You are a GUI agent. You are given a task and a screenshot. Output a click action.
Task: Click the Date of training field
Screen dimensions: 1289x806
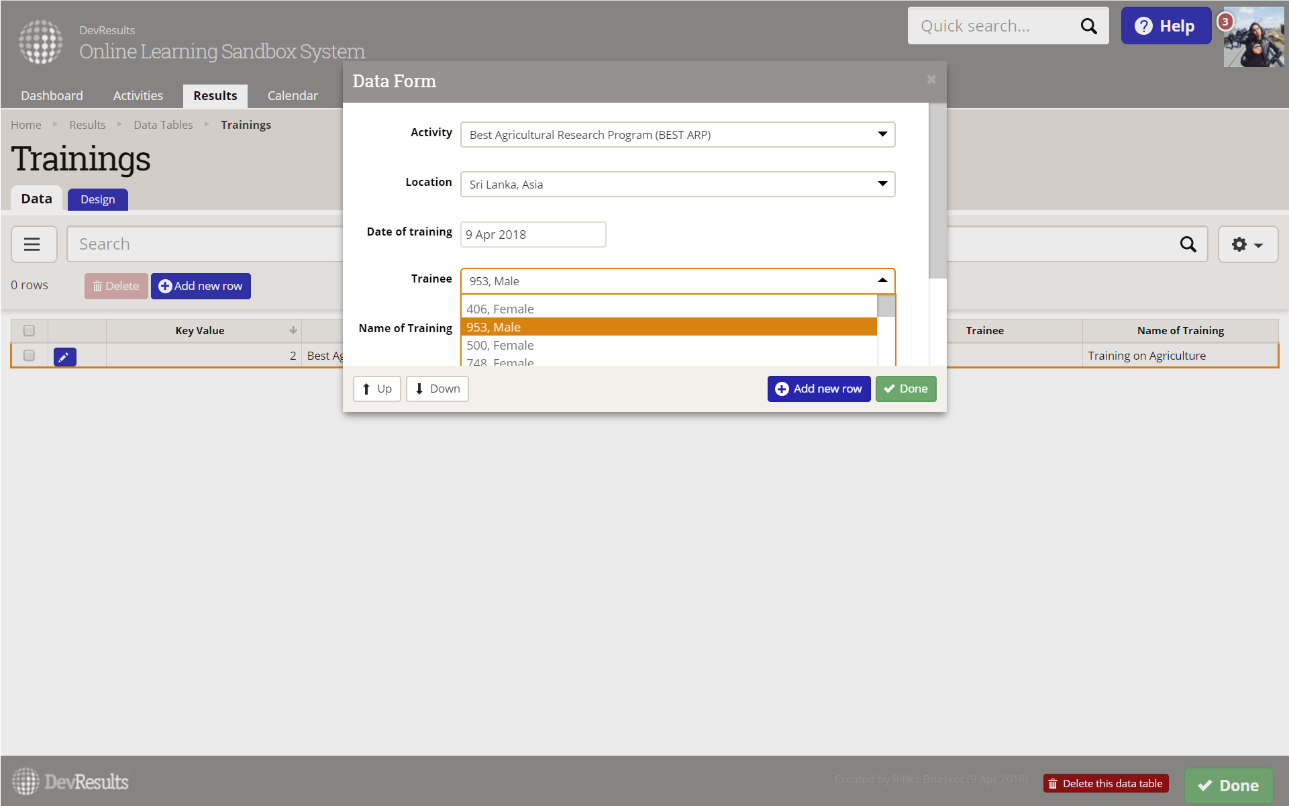click(x=533, y=235)
